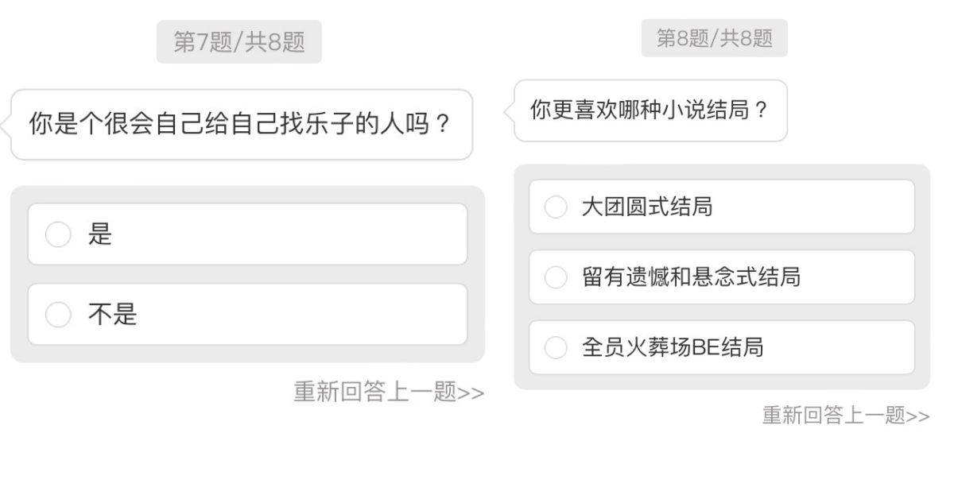The width and height of the screenshot is (954, 499).
Task: Click the 你是个很会自己给自己找乐子的人吗 question bubble
Action: click(x=241, y=125)
